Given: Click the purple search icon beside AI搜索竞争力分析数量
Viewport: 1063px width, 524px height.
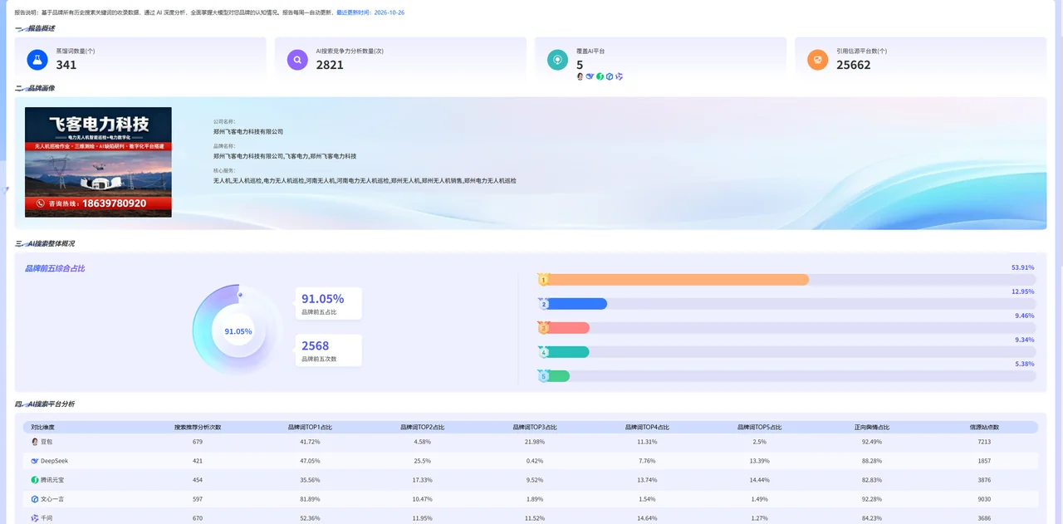Looking at the screenshot, I should [297, 60].
